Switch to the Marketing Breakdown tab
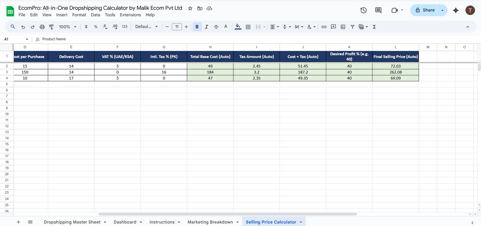 (210, 222)
